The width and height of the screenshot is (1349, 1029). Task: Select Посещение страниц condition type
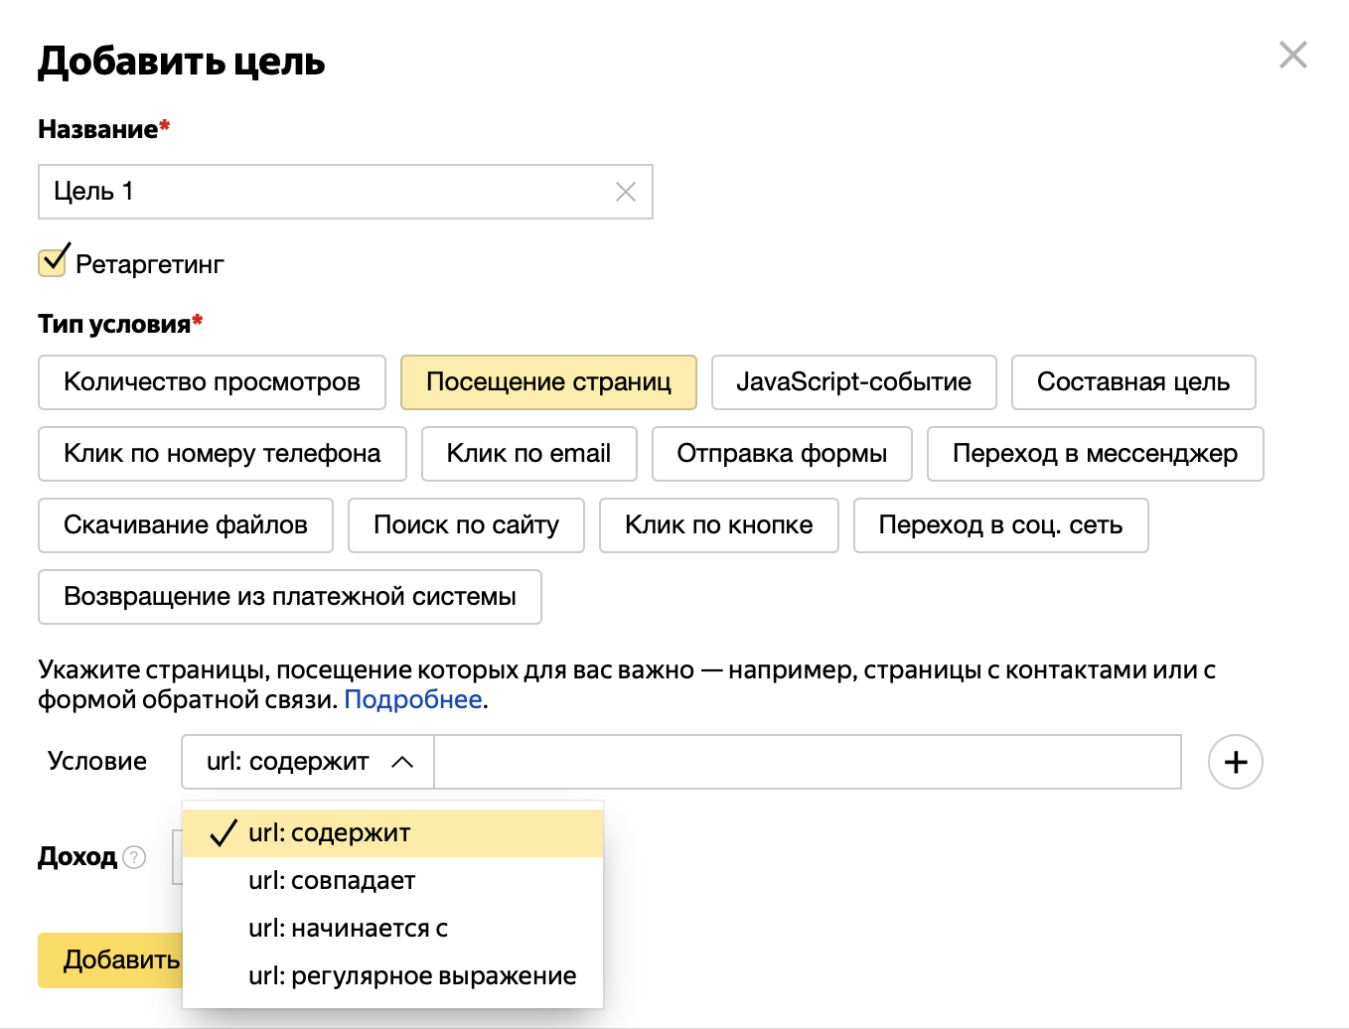tap(548, 382)
